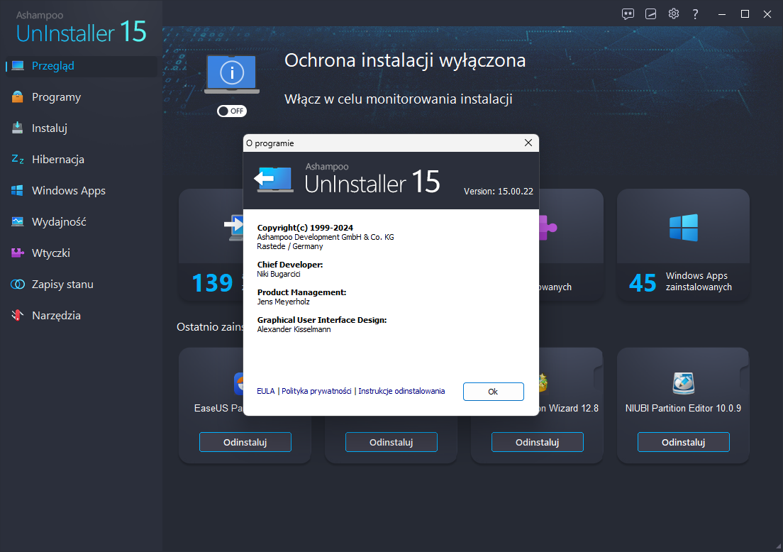Click the Programy package icon
Screen dimensions: 783x552
18,97
